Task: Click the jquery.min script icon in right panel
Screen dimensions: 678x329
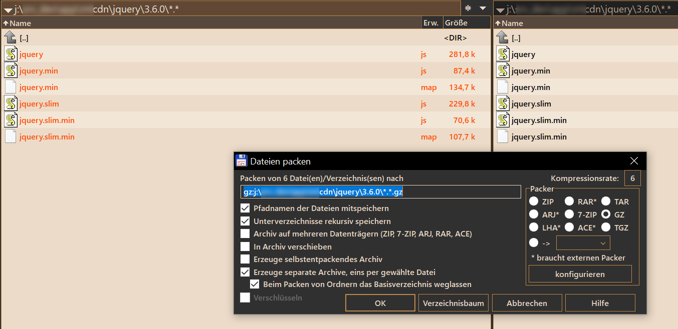Action: click(x=502, y=70)
